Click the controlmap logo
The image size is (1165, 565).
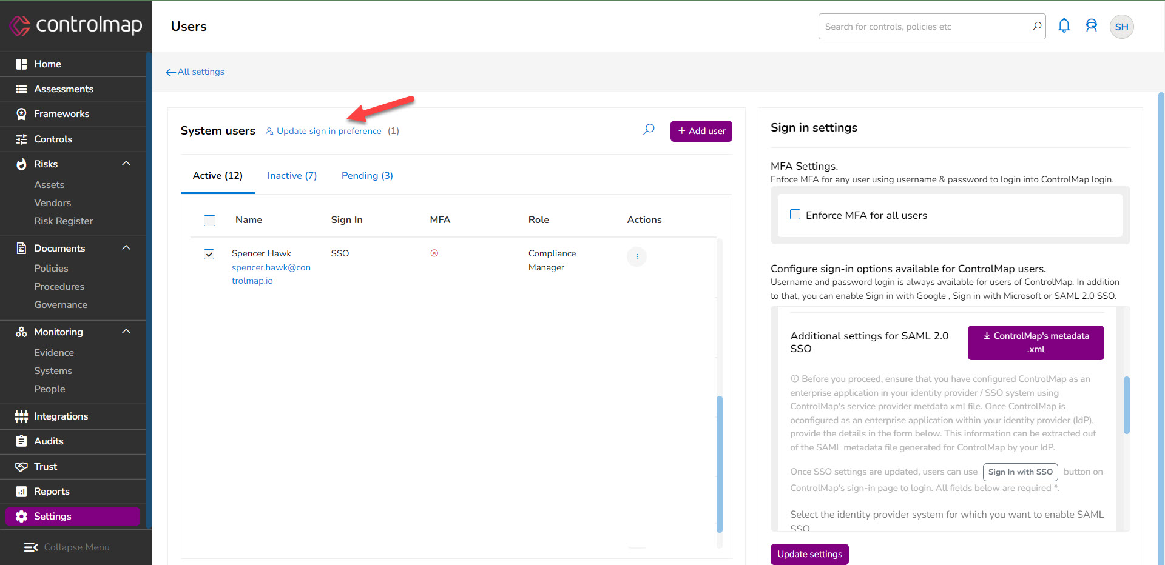(x=76, y=25)
